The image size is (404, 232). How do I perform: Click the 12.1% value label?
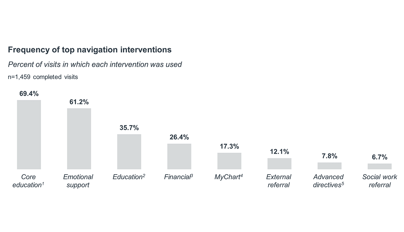coord(279,152)
